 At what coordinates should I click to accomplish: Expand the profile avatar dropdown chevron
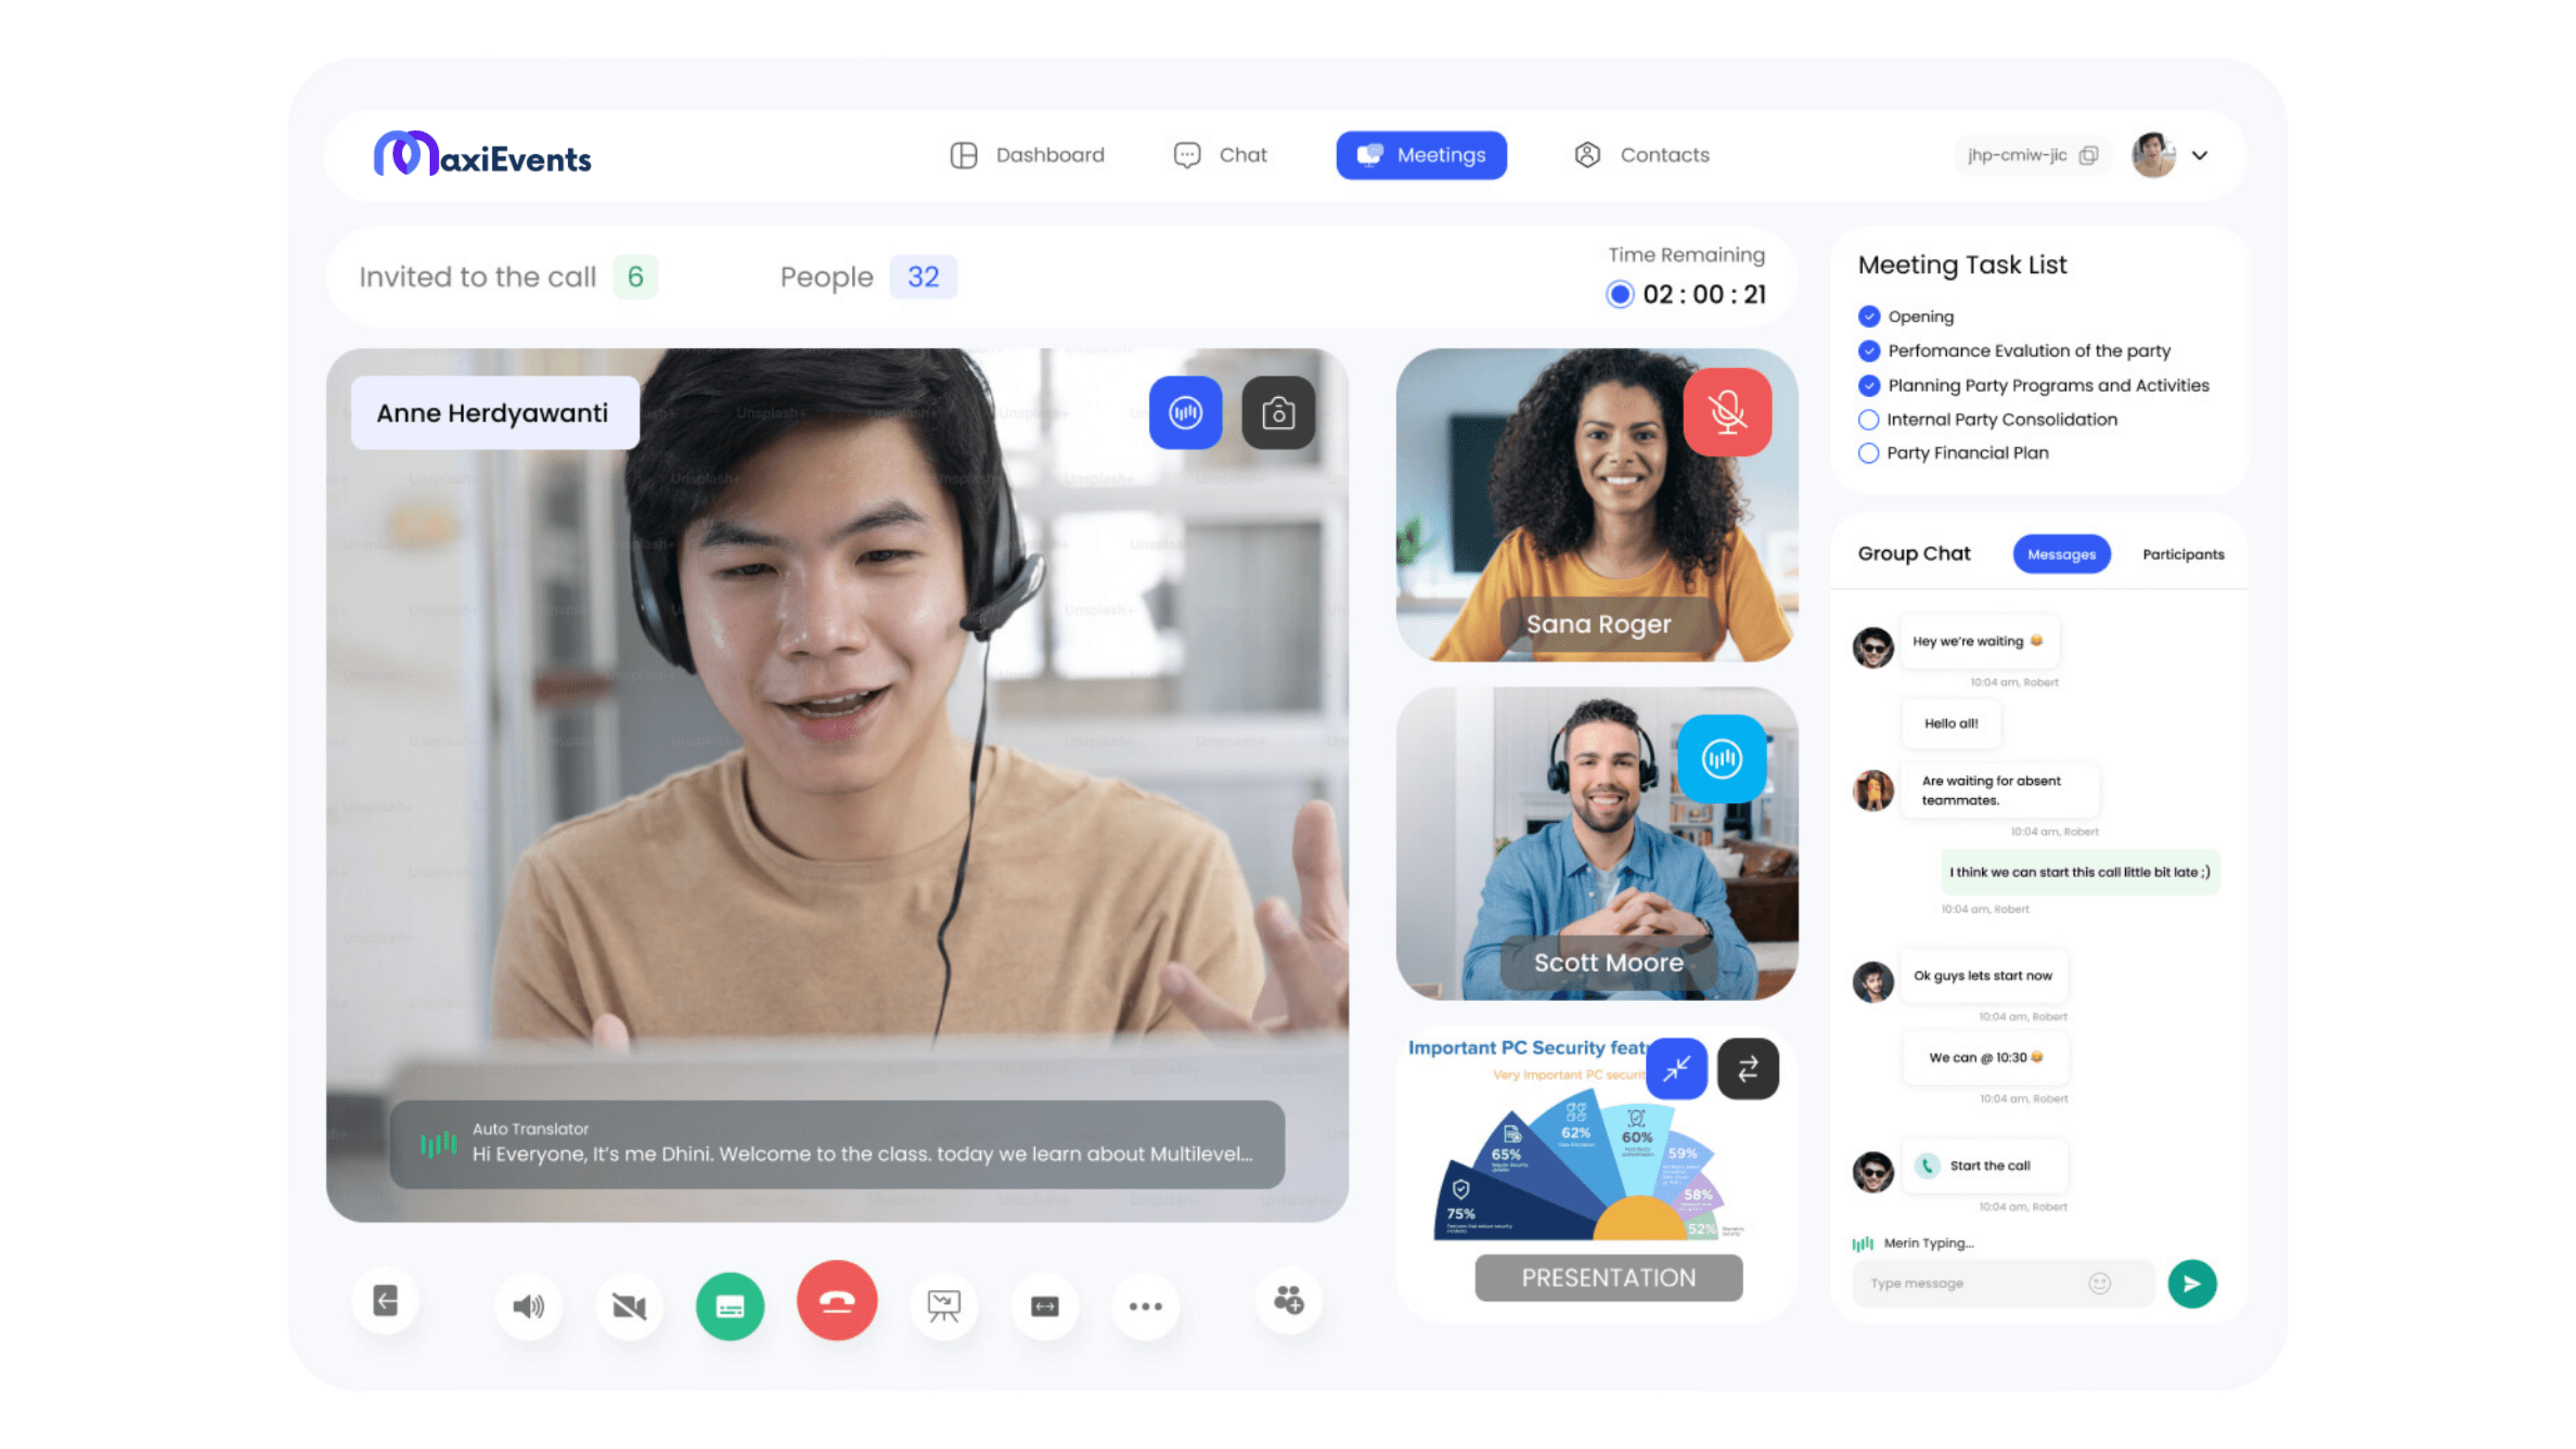(2200, 155)
